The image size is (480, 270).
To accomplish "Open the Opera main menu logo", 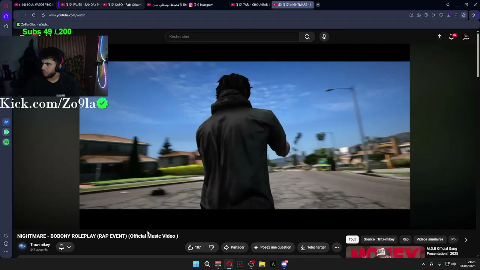I will 6,6.
